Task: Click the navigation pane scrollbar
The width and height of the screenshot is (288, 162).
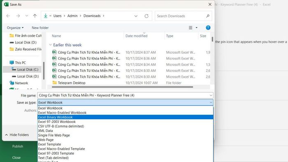Action: [x=44, y=71]
